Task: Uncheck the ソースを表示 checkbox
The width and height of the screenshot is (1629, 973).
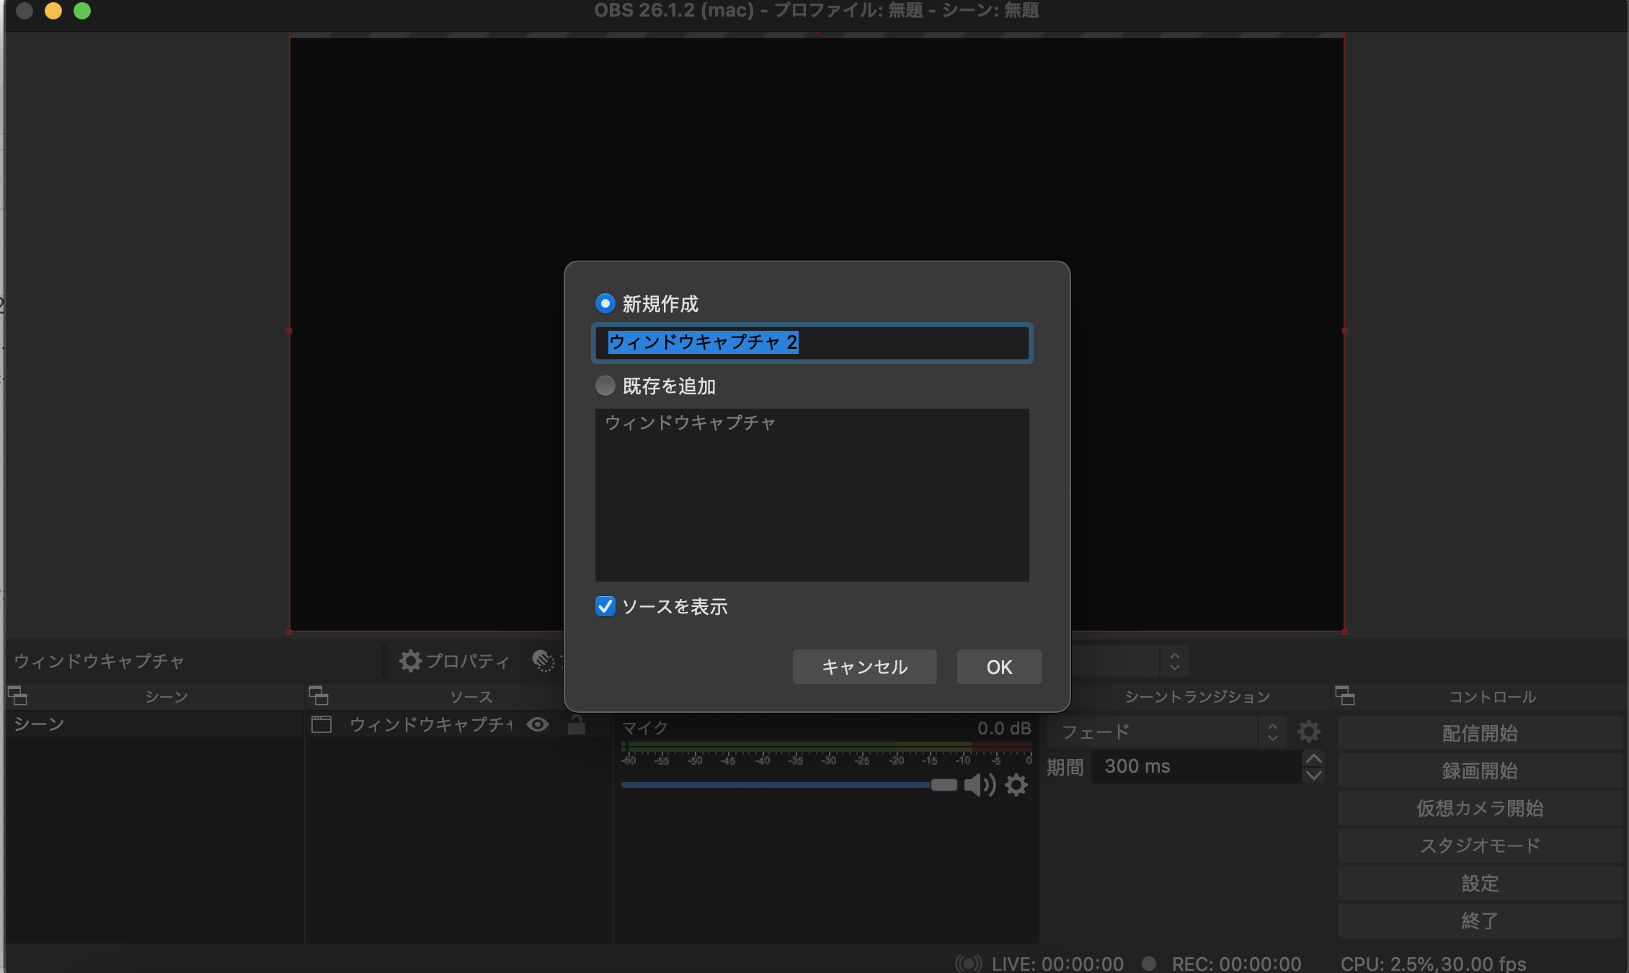Action: point(605,607)
